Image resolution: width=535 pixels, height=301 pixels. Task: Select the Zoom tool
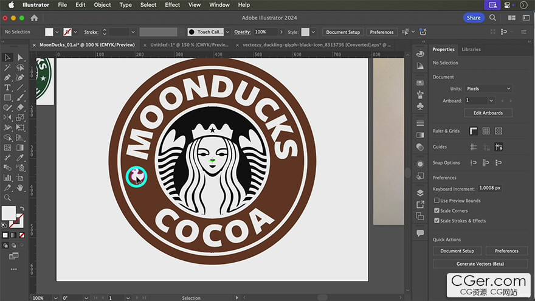(7, 198)
